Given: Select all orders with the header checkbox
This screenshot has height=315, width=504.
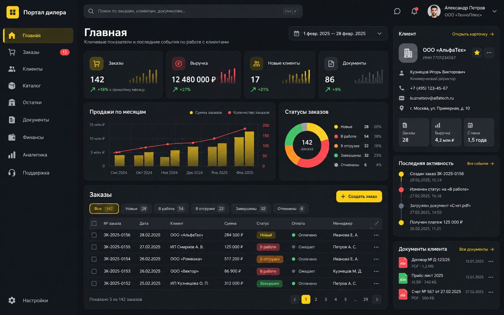Looking at the screenshot, I should (94, 224).
